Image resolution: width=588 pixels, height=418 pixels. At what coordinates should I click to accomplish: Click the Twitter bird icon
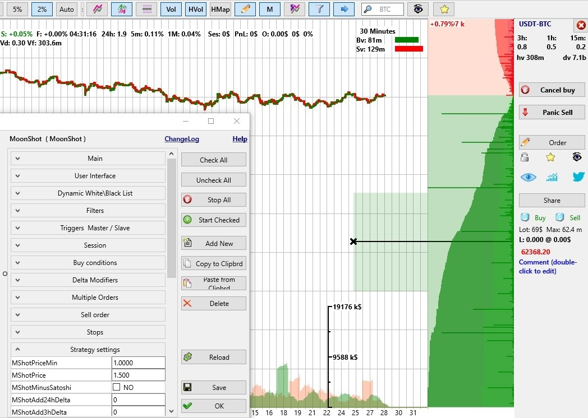pos(578,177)
